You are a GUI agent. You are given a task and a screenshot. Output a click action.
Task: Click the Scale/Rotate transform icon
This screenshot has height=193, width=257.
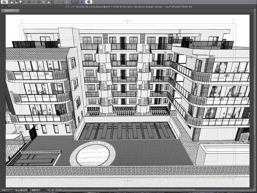[x=52, y=2]
